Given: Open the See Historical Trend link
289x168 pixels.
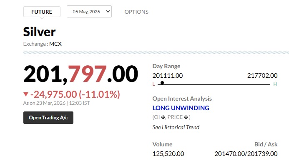Looking at the screenshot, I should pyautogui.click(x=176, y=127).
